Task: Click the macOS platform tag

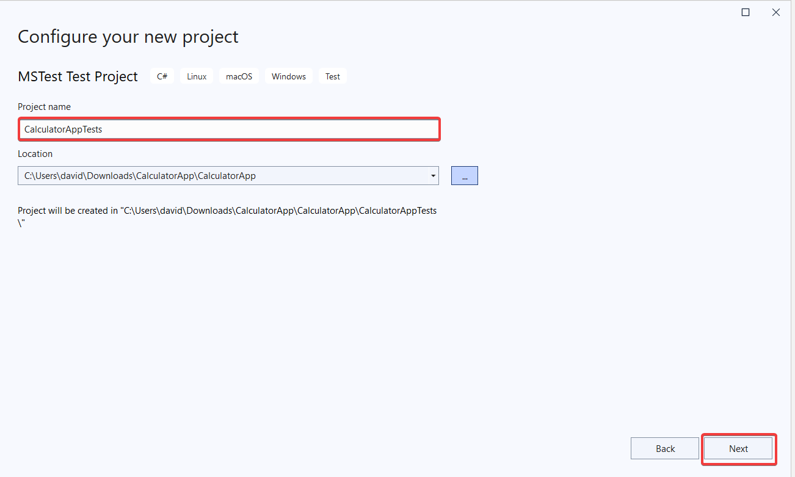Action: (x=238, y=76)
